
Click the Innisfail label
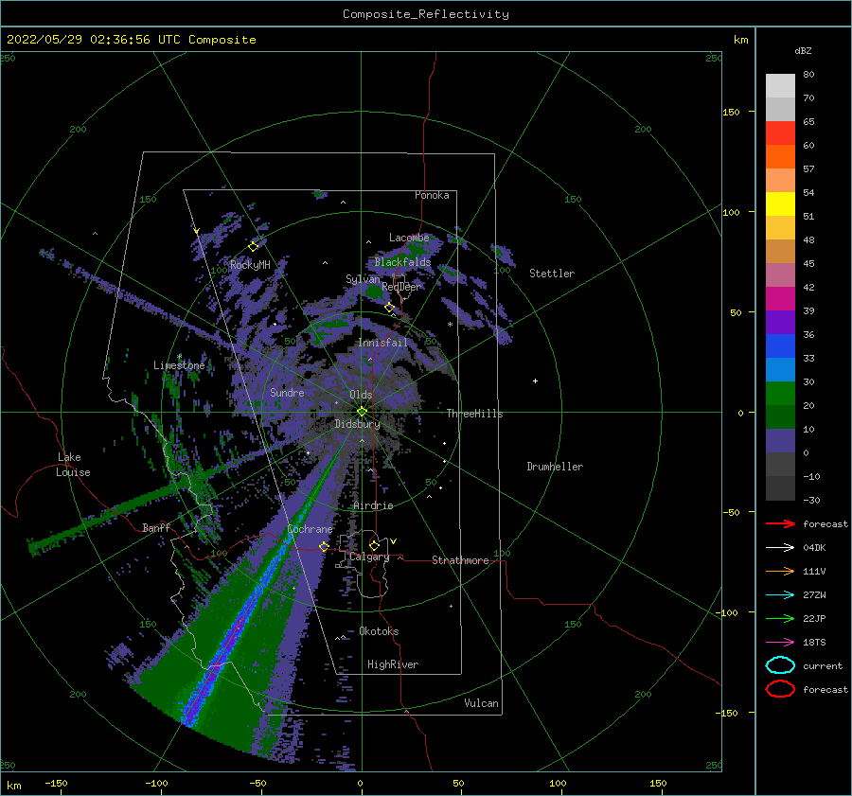[x=382, y=343]
